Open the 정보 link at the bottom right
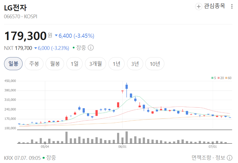This screenshot has width=238, height=163. pos(220,158)
